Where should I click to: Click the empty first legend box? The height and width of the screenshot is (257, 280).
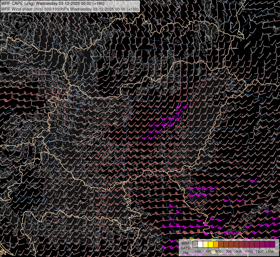(195, 244)
